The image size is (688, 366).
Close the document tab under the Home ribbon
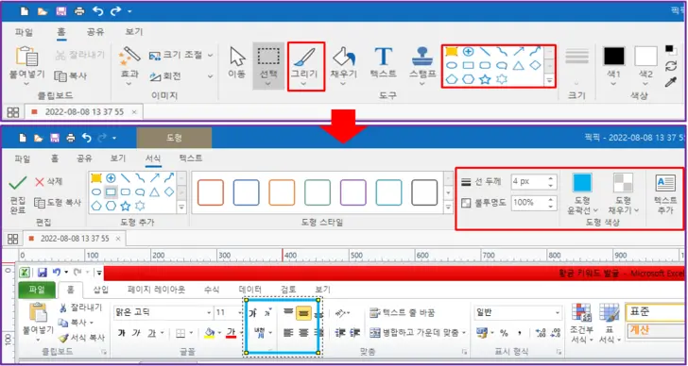134,112
